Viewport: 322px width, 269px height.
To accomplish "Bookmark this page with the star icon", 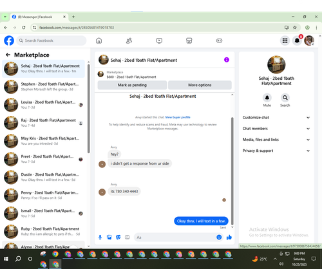I will pos(295,28).
